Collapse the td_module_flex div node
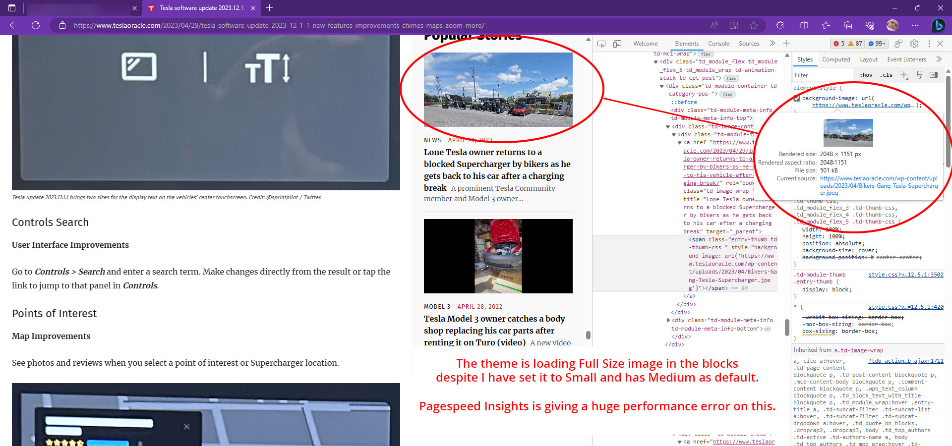952x446 pixels. coord(655,62)
